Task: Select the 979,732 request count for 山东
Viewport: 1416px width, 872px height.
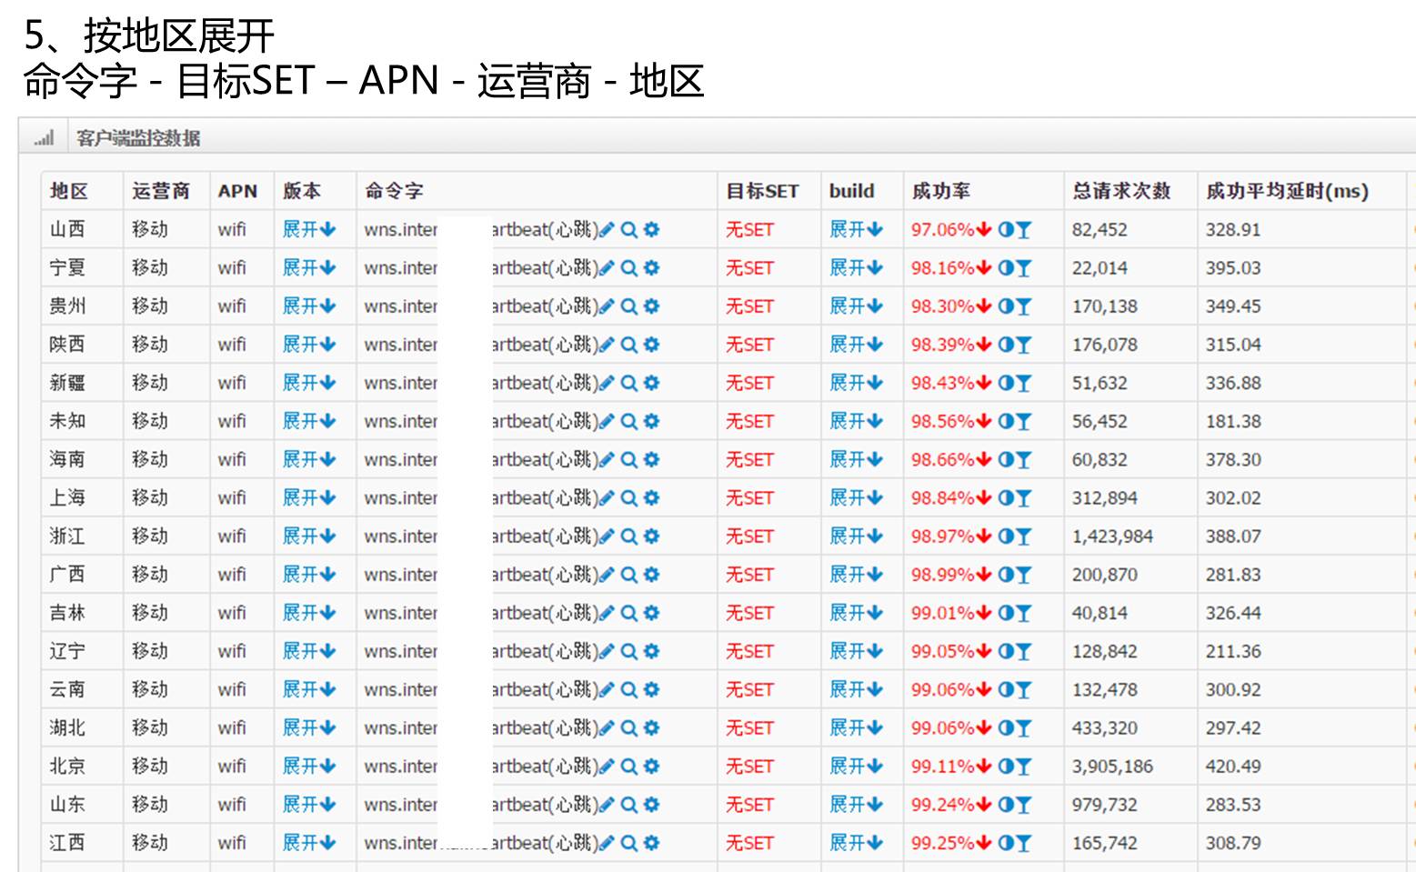Action: tap(1104, 805)
